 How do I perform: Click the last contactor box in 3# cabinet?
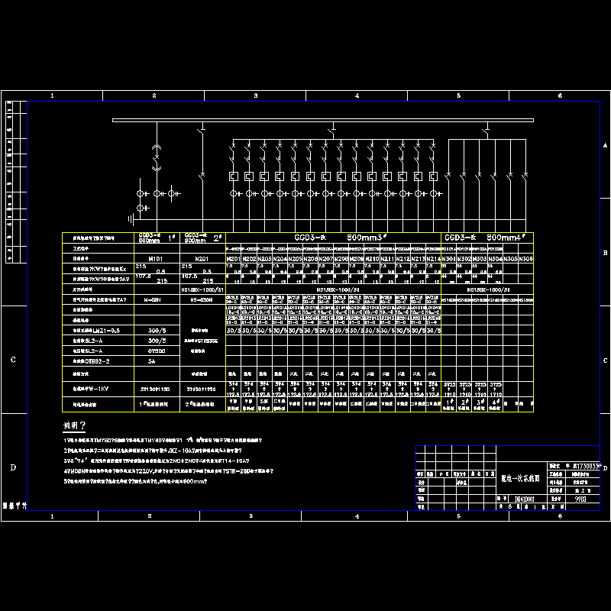[432, 176]
